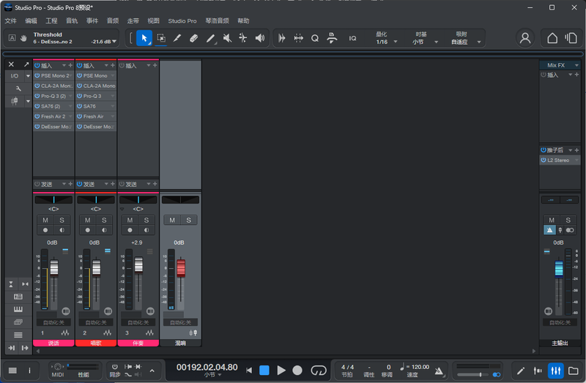Solo the 混响 channel
586x383 pixels.
point(189,220)
